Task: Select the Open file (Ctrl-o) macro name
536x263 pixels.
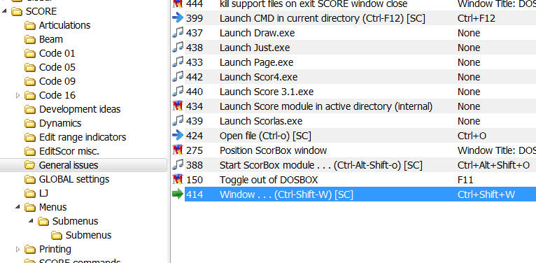Action: (265, 136)
